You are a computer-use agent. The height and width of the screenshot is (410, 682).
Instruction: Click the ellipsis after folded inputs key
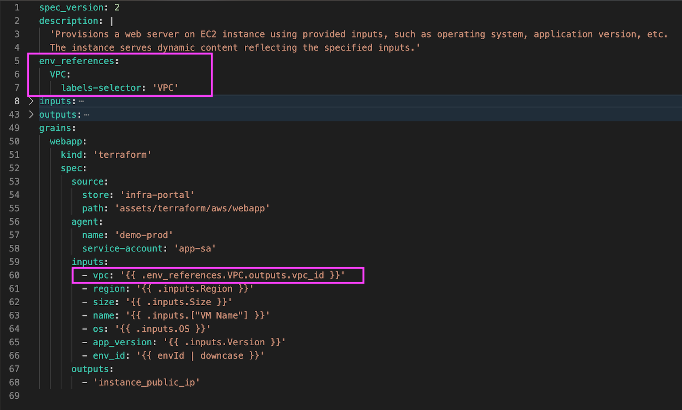pos(81,101)
